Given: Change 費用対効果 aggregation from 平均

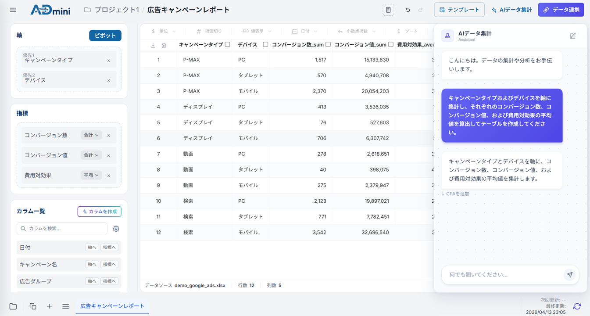Looking at the screenshot, I should point(91,175).
